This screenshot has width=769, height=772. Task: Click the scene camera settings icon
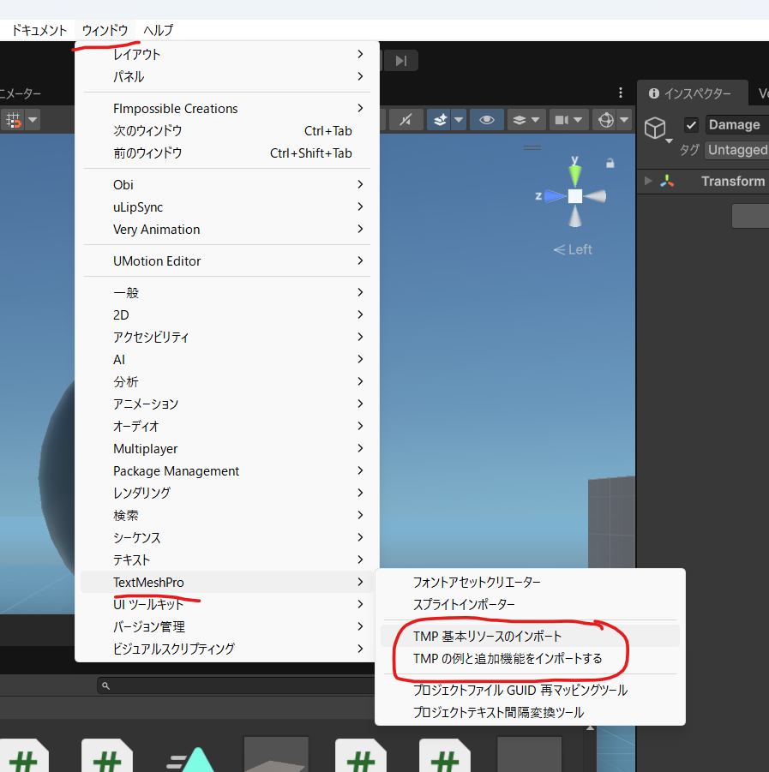coord(562,120)
